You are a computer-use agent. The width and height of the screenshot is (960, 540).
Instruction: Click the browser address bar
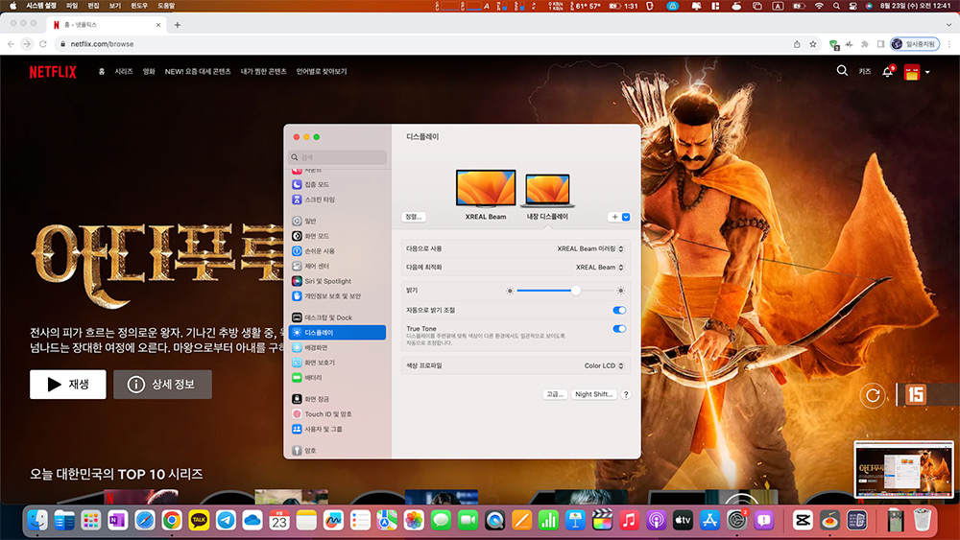coord(422,44)
